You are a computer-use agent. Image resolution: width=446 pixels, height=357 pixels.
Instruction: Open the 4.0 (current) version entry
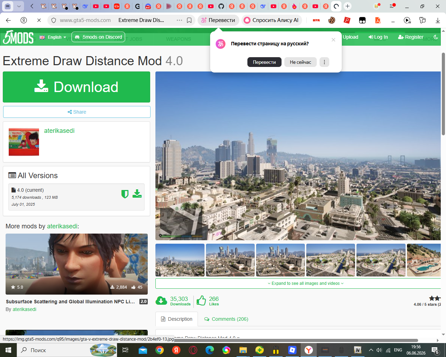pos(76,197)
